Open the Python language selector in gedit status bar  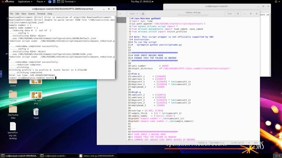point(202,143)
